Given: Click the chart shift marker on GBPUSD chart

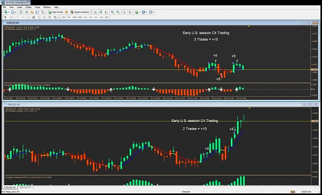Looking at the screenshot, I should click(249, 108).
